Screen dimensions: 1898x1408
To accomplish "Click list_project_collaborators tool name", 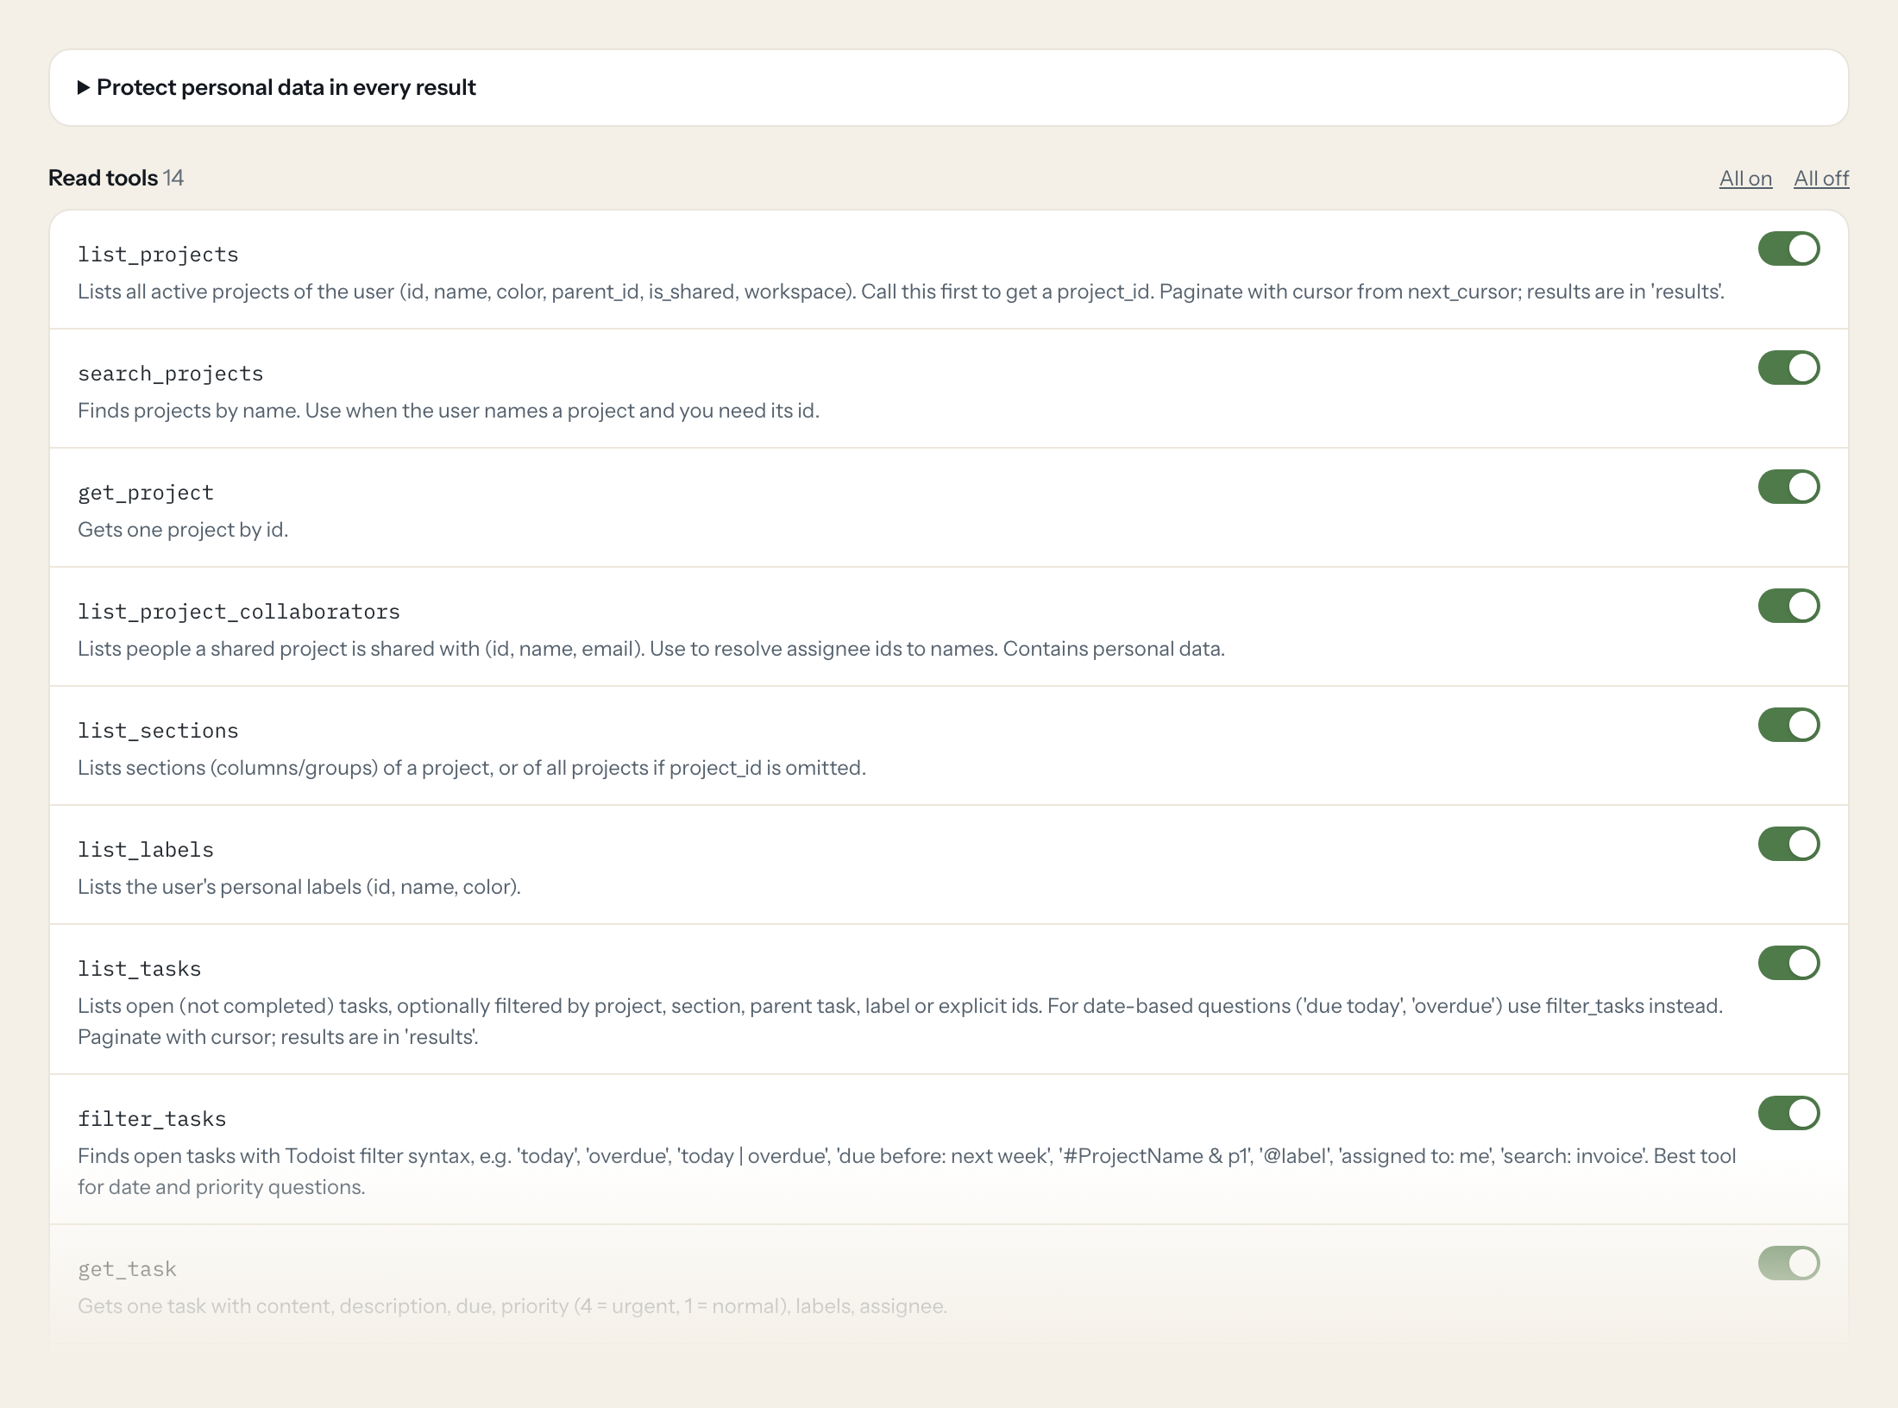I will click(239, 612).
